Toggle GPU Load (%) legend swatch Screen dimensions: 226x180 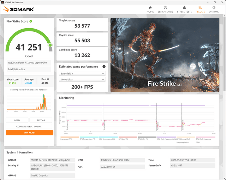point(128,137)
